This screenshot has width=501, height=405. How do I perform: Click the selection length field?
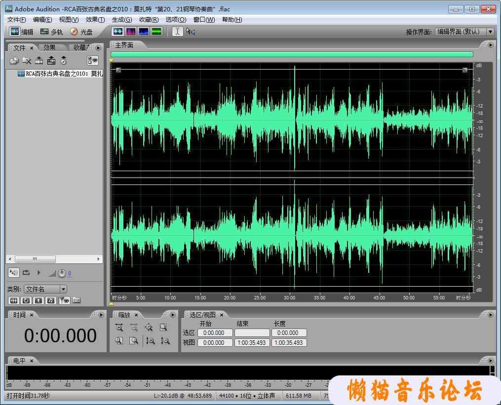coord(289,333)
